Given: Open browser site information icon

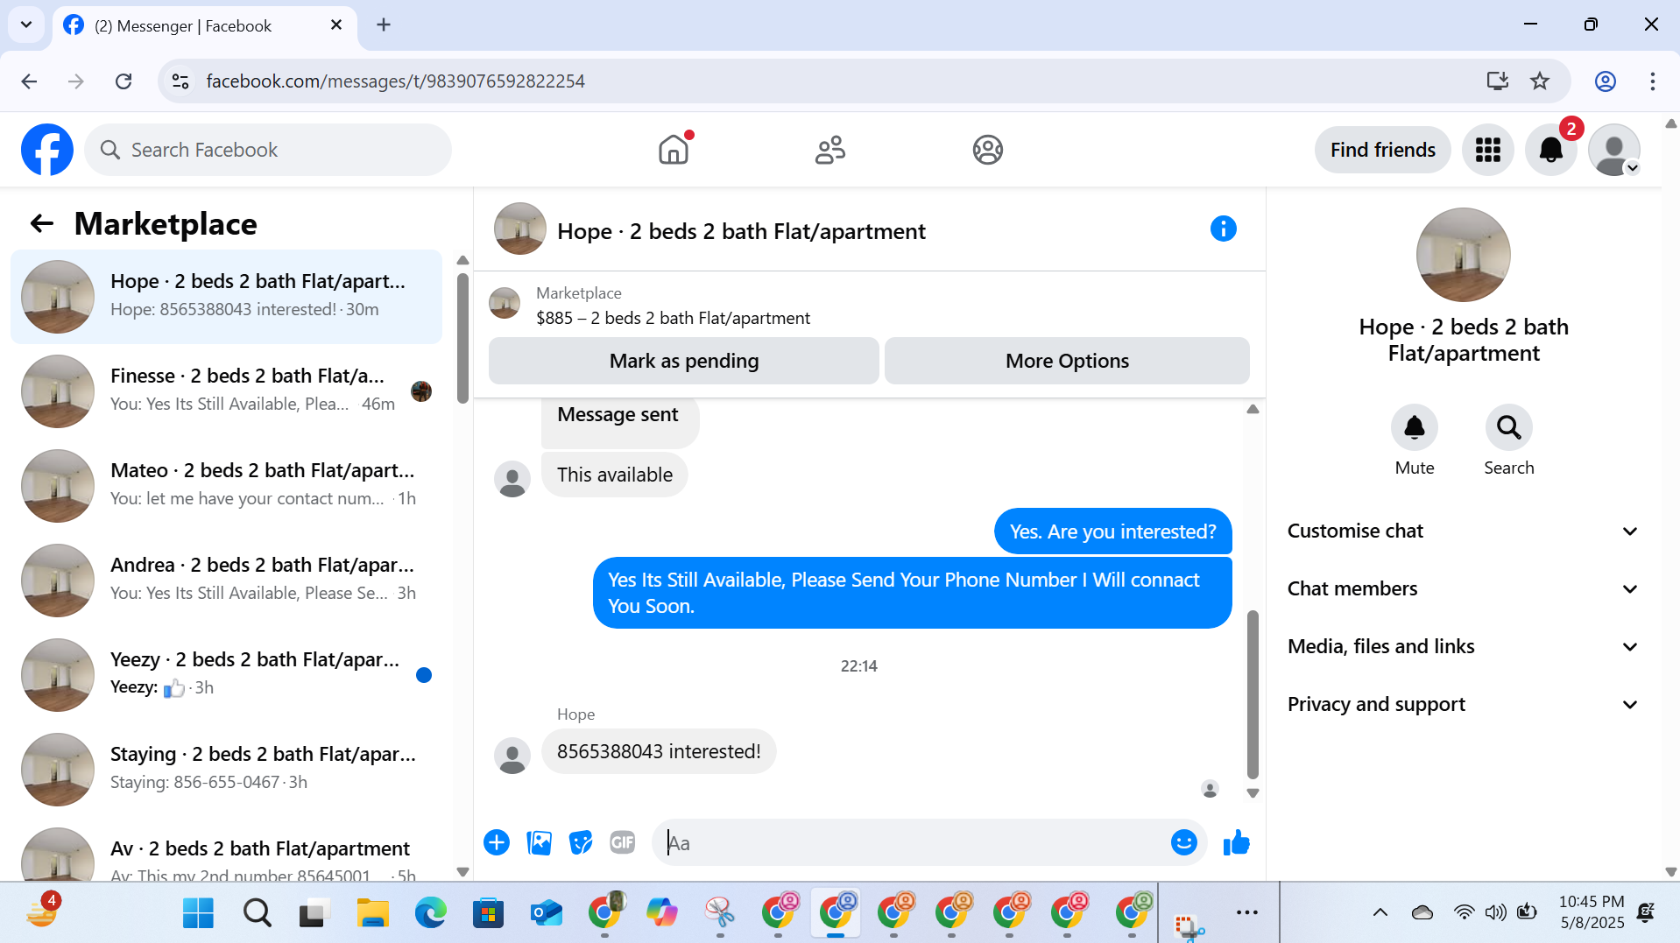Looking at the screenshot, I should [180, 81].
